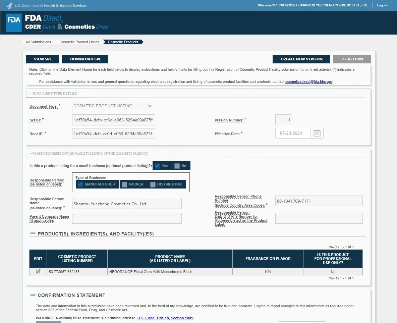Click the Download SPL button

(x=85, y=59)
